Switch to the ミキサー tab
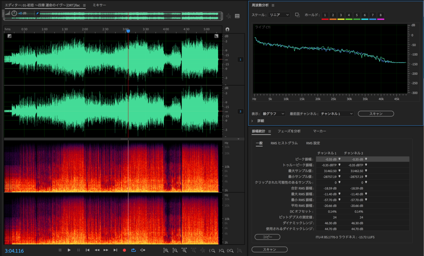Screen dimensions: 424x256 [99, 5]
